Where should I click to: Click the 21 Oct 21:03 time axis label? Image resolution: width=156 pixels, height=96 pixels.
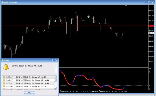(x=74, y=91)
